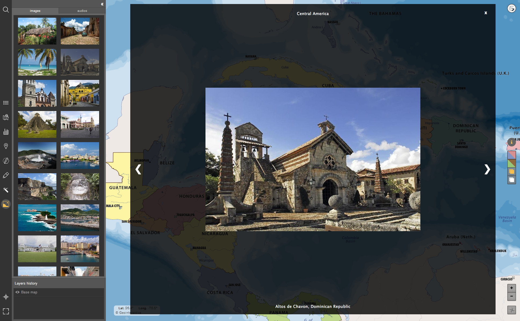The width and height of the screenshot is (520, 321).
Task: Open bay with green hills thumbnail
Action: tap(80, 218)
